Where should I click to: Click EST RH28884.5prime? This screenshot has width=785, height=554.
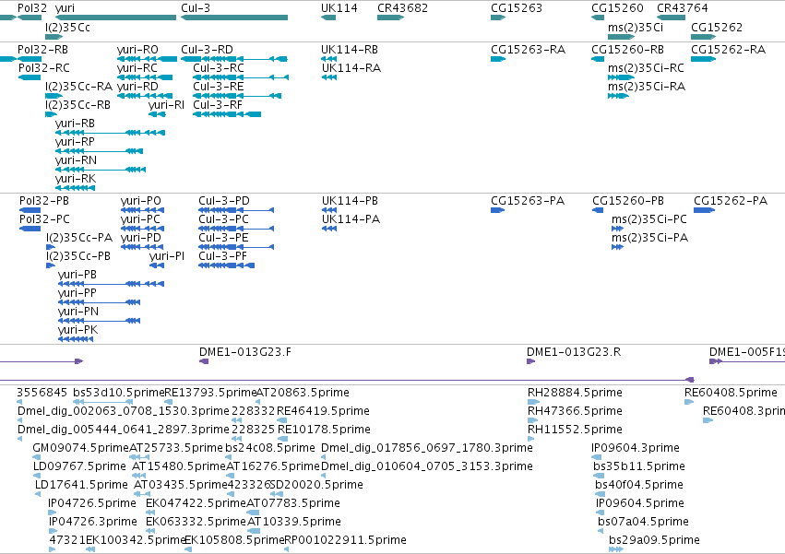click(x=534, y=402)
